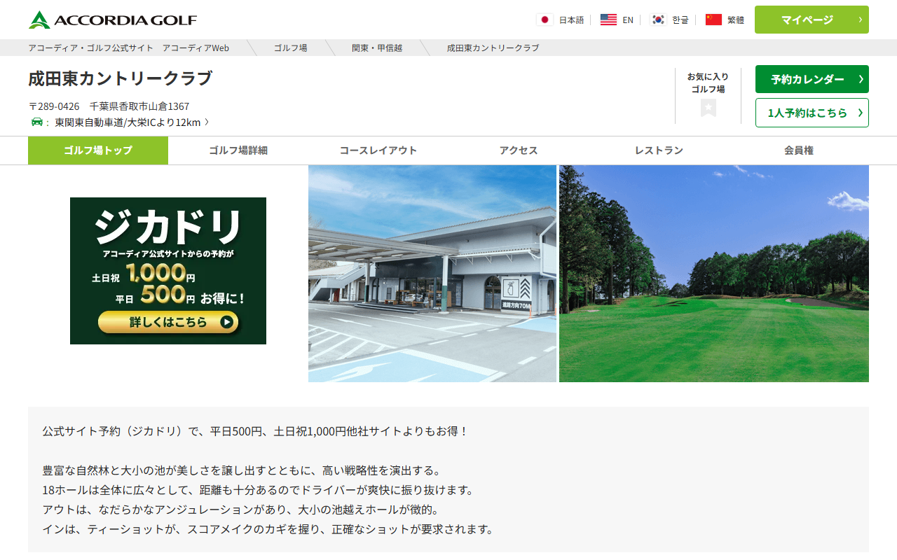Choose 日本語 language link
The width and height of the screenshot is (897, 560).
pos(571,20)
